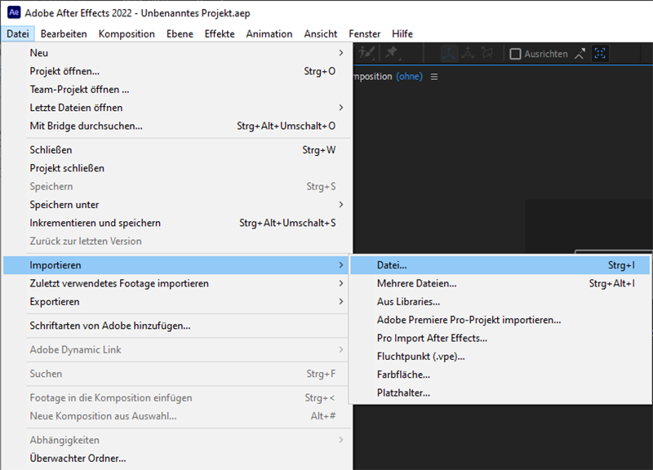Click the blue bounding box snap icon

point(601,54)
